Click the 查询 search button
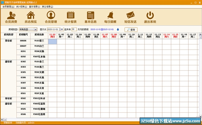This screenshot has width=202, height=125. click(131, 30)
